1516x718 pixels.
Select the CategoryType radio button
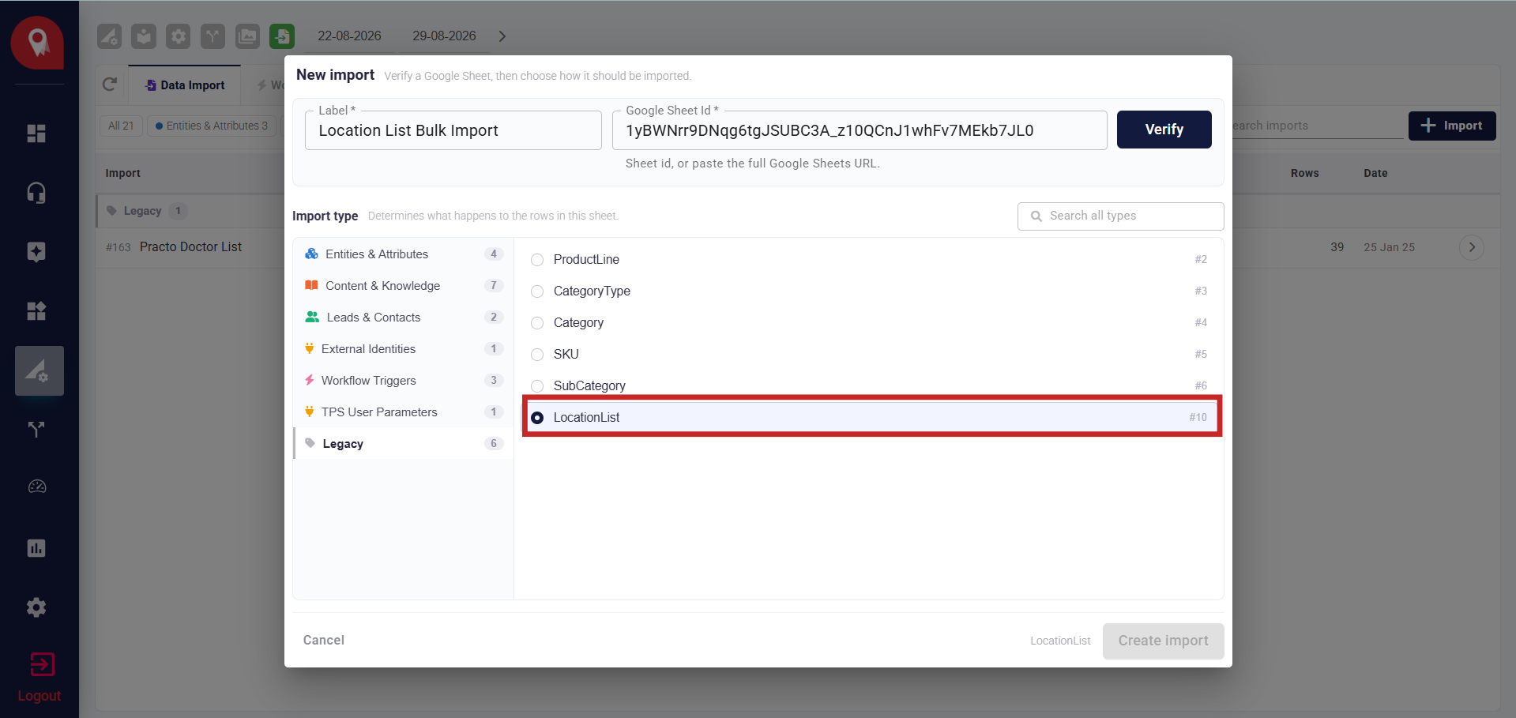[x=537, y=291]
